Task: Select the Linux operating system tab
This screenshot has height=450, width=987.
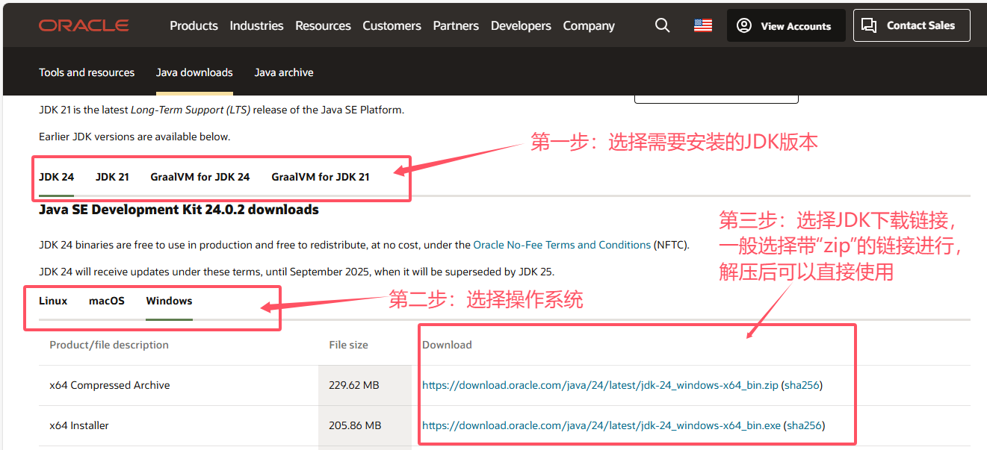Action: click(x=53, y=301)
